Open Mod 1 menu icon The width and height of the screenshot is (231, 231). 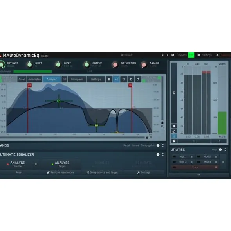pyautogui.click(x=191, y=156)
